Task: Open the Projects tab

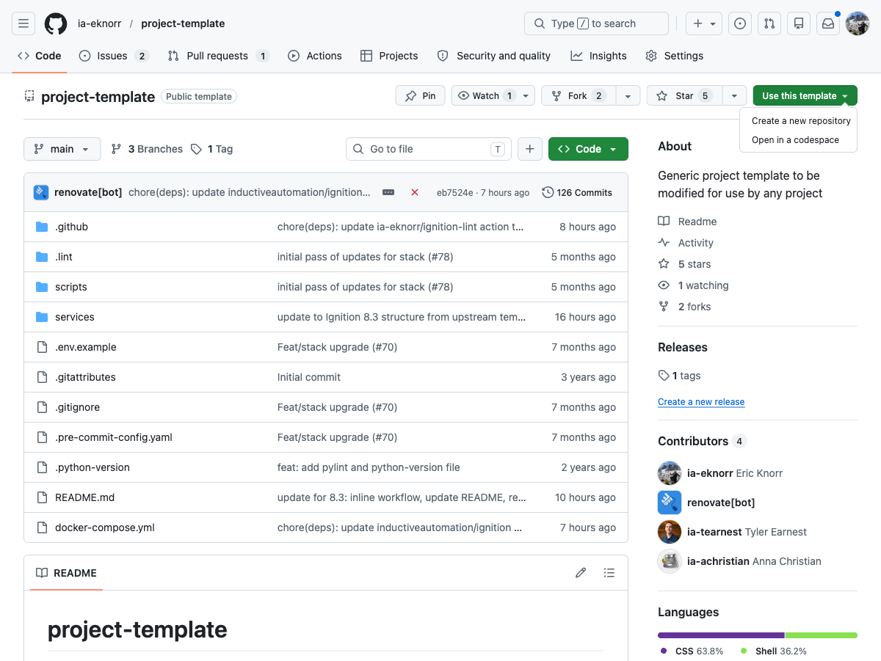Action: click(389, 56)
